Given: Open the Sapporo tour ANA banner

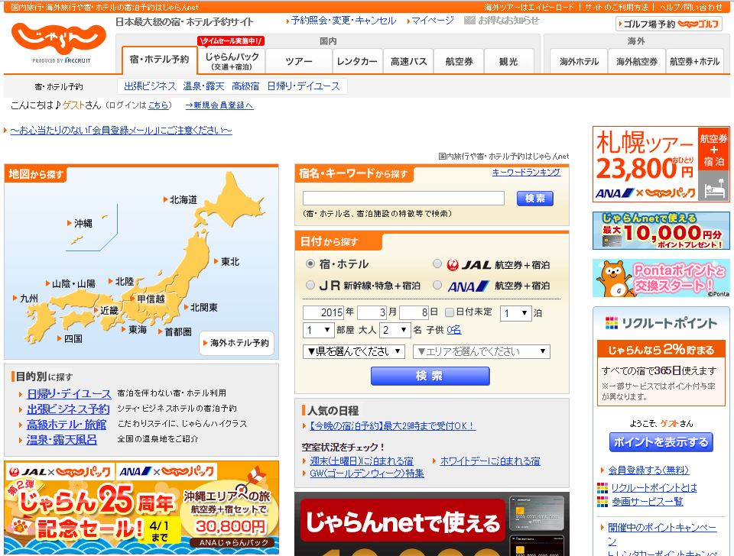Looking at the screenshot, I should pyautogui.click(x=661, y=164).
